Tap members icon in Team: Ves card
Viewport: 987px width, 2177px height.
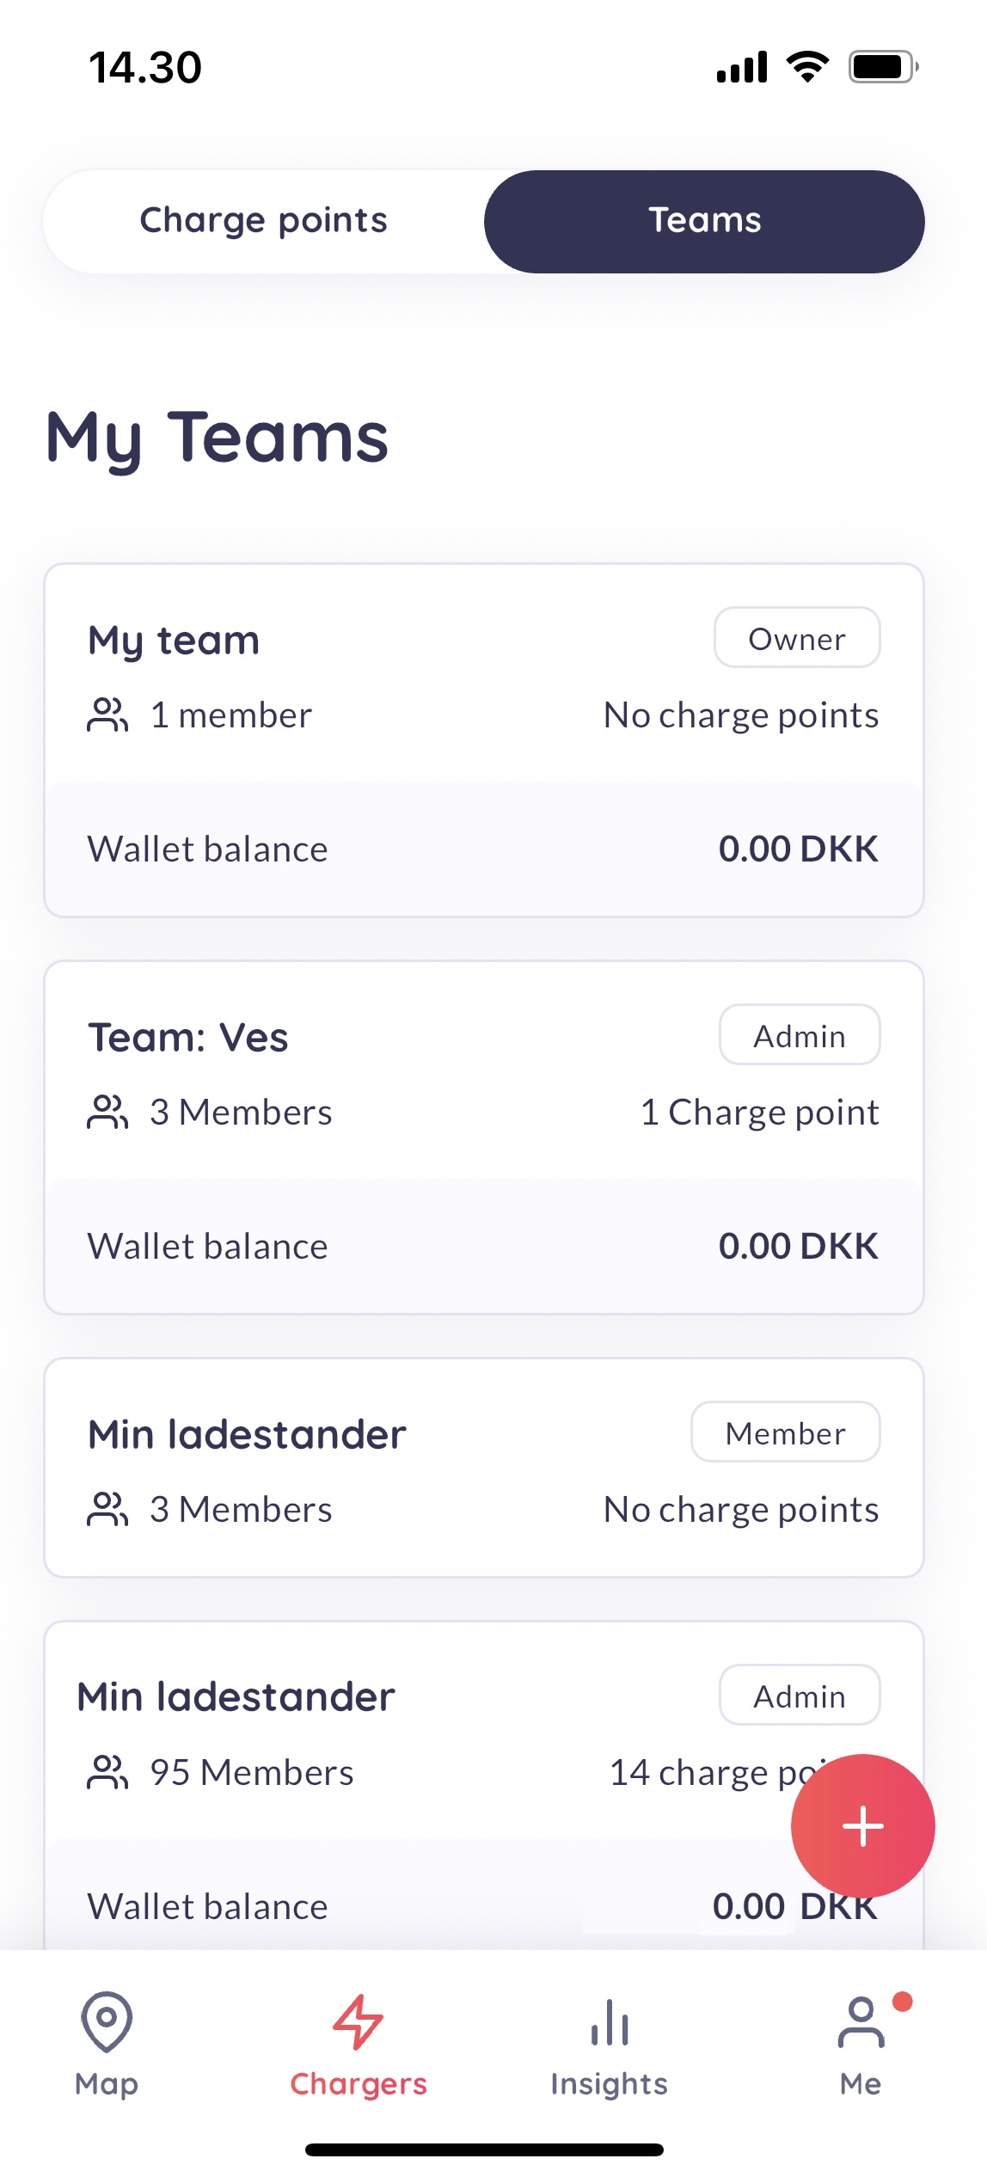(107, 1113)
